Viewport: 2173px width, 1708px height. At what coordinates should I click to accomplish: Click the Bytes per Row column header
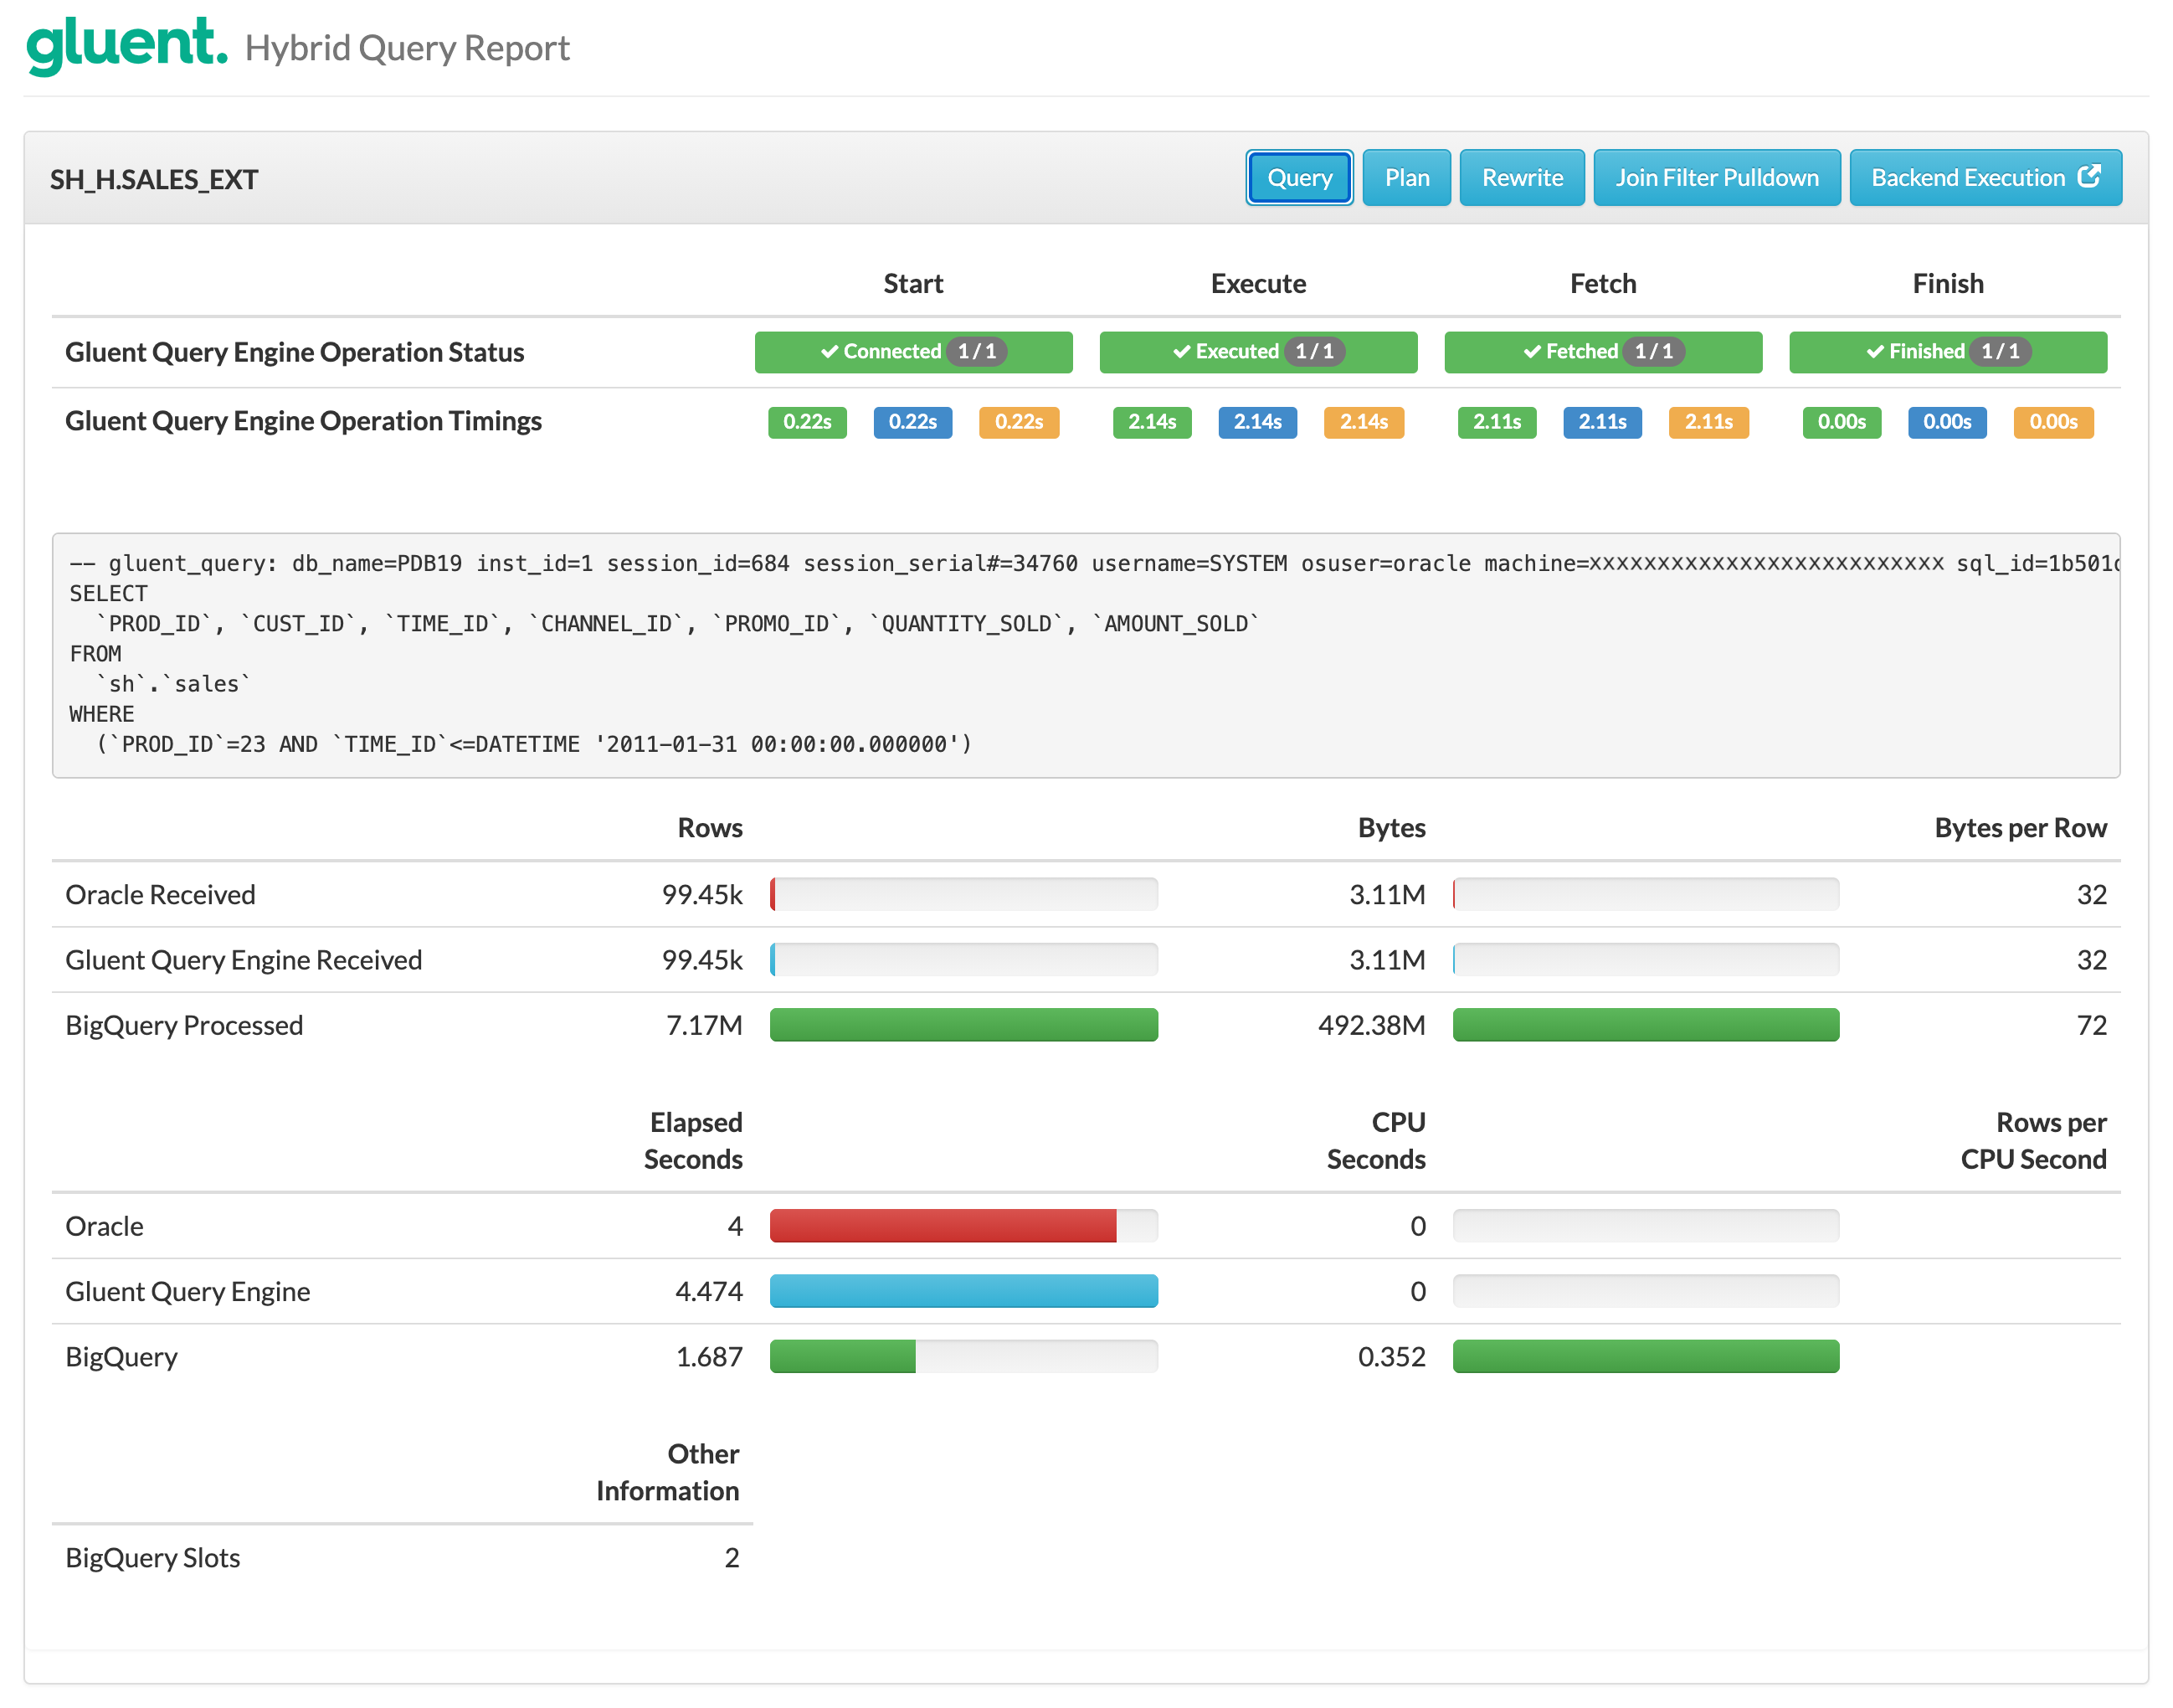click(2020, 828)
